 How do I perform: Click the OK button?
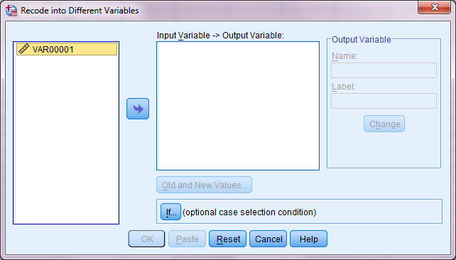point(147,239)
